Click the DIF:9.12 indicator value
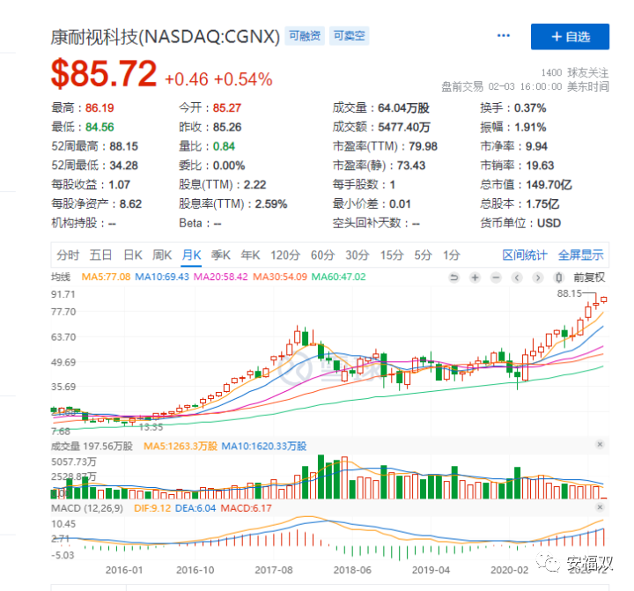634x591 pixels. [x=152, y=508]
